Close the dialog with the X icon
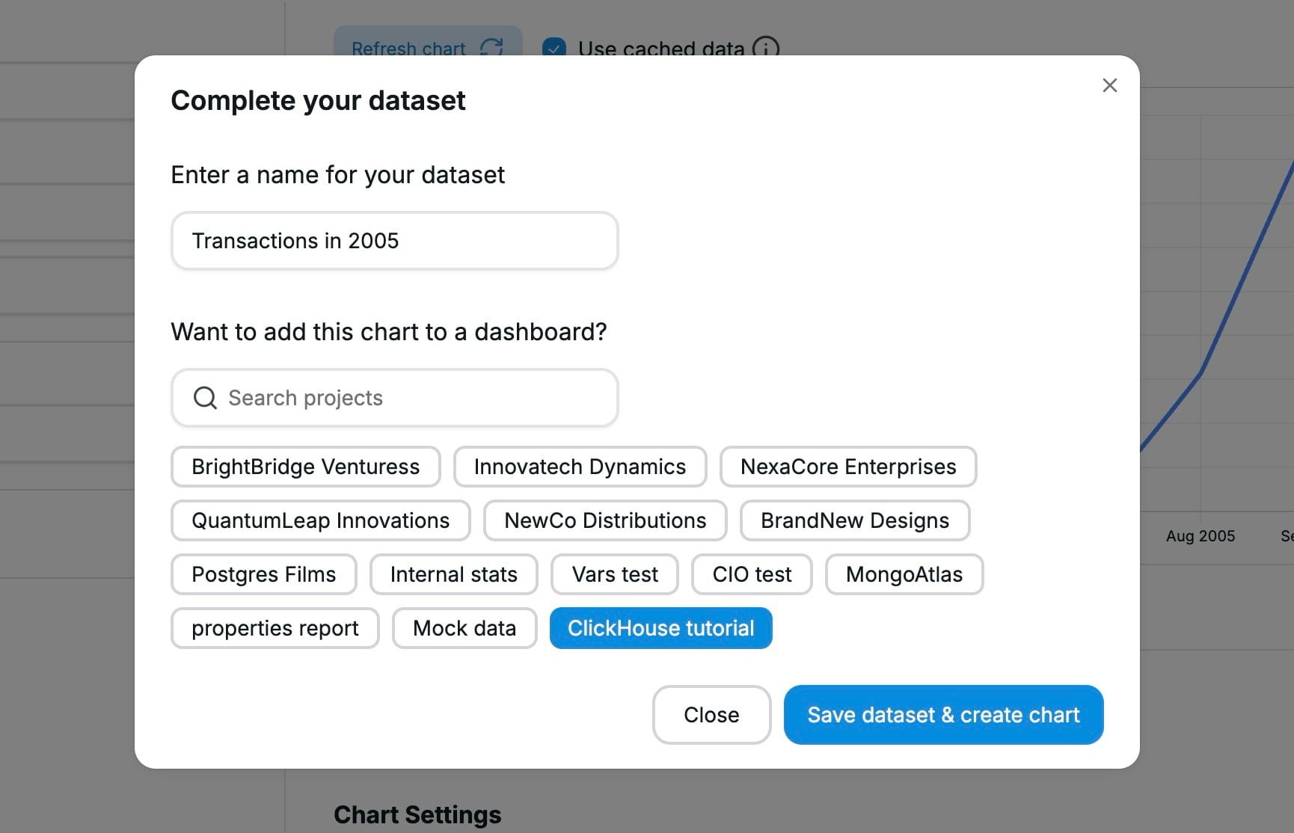 click(x=1109, y=85)
